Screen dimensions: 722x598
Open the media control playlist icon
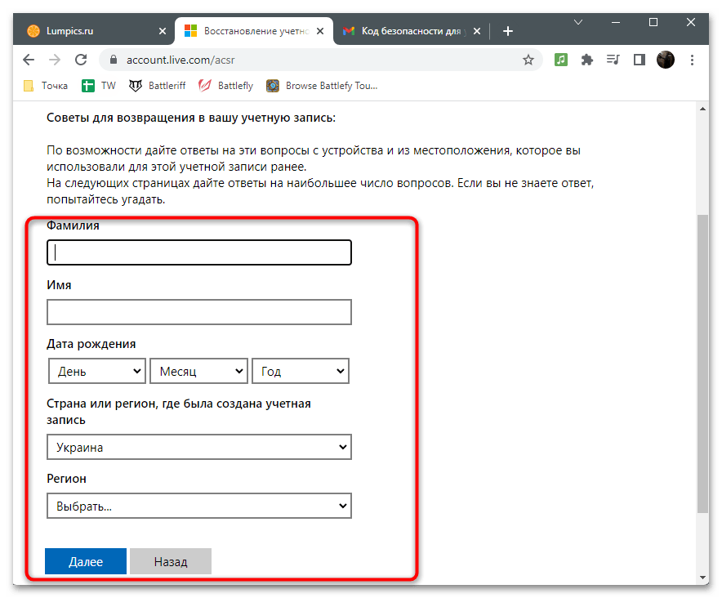point(613,60)
